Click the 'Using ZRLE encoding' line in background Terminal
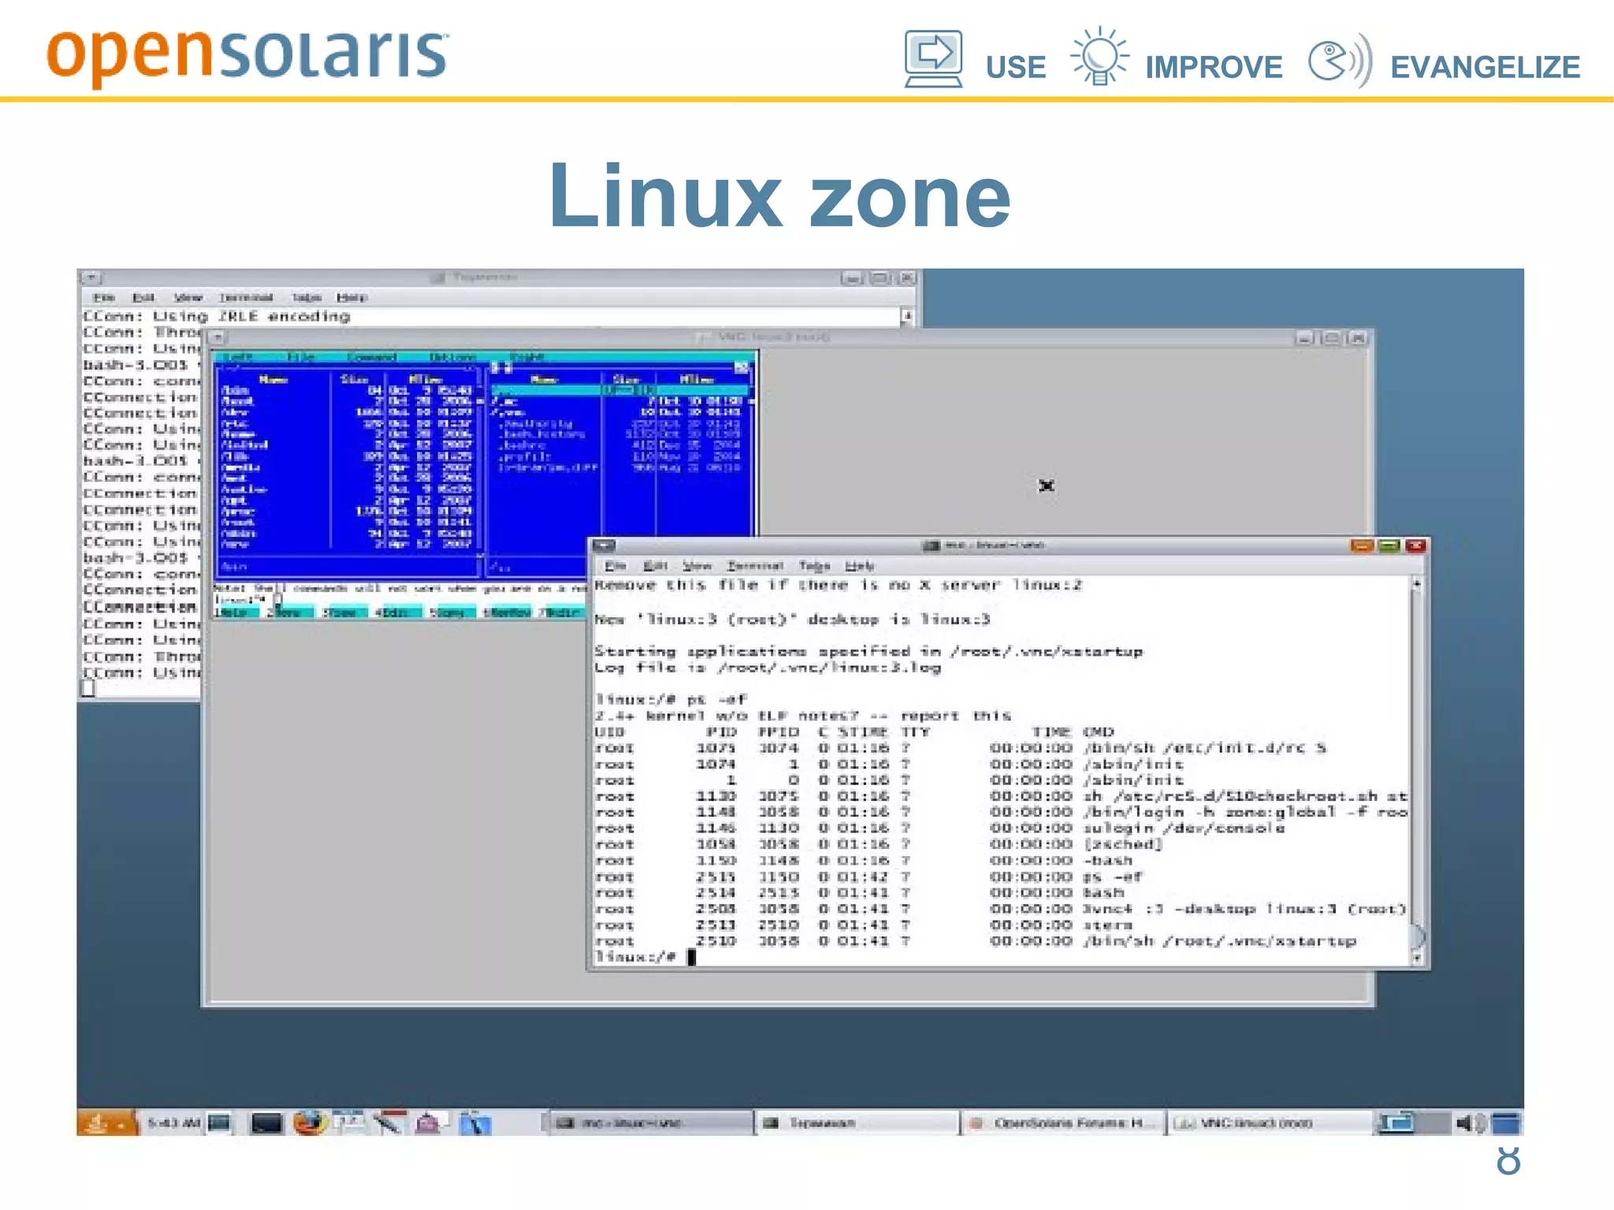Viewport: 1614px width, 1210px height. coord(217,316)
